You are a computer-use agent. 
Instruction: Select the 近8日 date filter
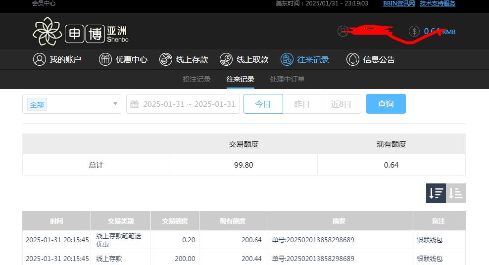coord(342,104)
